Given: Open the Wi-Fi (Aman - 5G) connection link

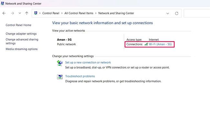Looking at the screenshot, I should tap(160, 44).
